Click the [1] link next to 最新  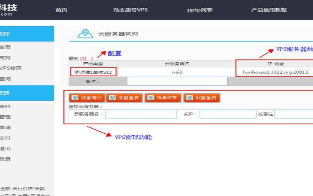(83, 58)
